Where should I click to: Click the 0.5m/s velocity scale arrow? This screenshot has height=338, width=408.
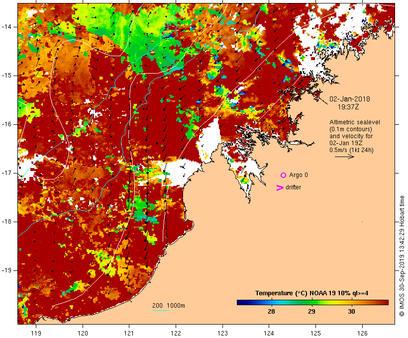pyautogui.click(x=344, y=157)
